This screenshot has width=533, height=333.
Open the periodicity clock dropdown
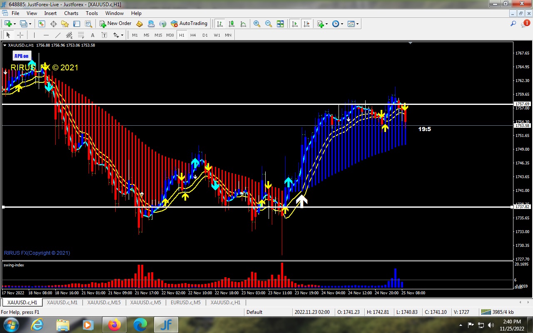(x=338, y=24)
